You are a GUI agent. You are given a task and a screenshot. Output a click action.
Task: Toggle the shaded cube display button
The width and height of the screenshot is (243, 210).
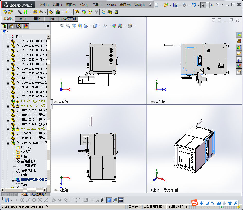[109, 200]
